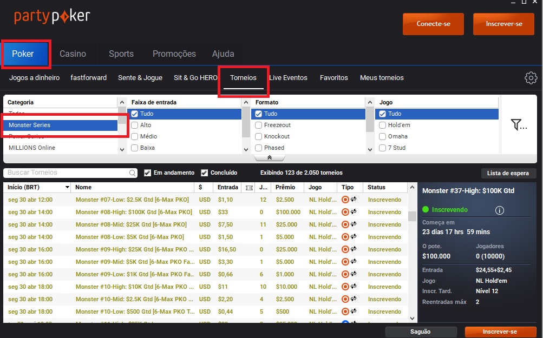Click target type icon for Monster #09-High row

pos(345,249)
